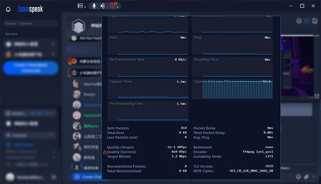
Task: Expand the screen share options arrow
Action: click(x=118, y=7)
